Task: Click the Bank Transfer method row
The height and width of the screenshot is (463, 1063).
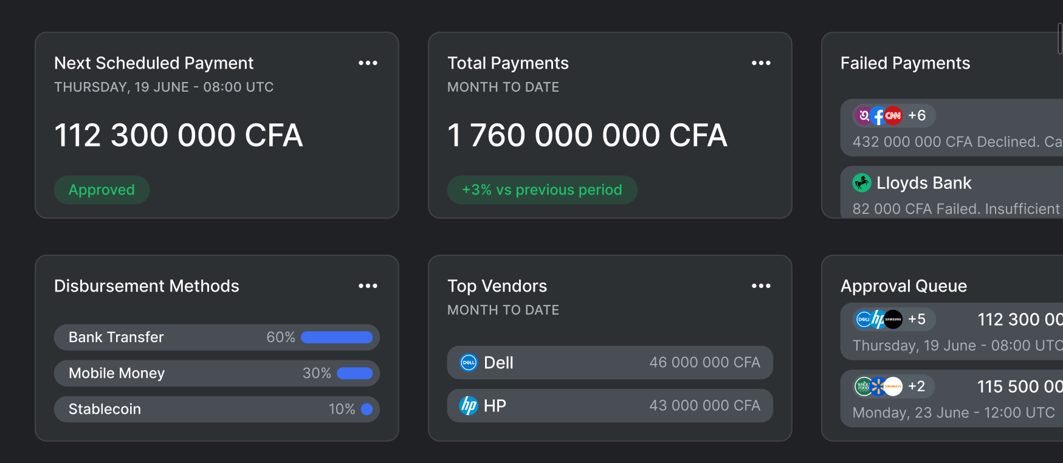Action: click(217, 337)
